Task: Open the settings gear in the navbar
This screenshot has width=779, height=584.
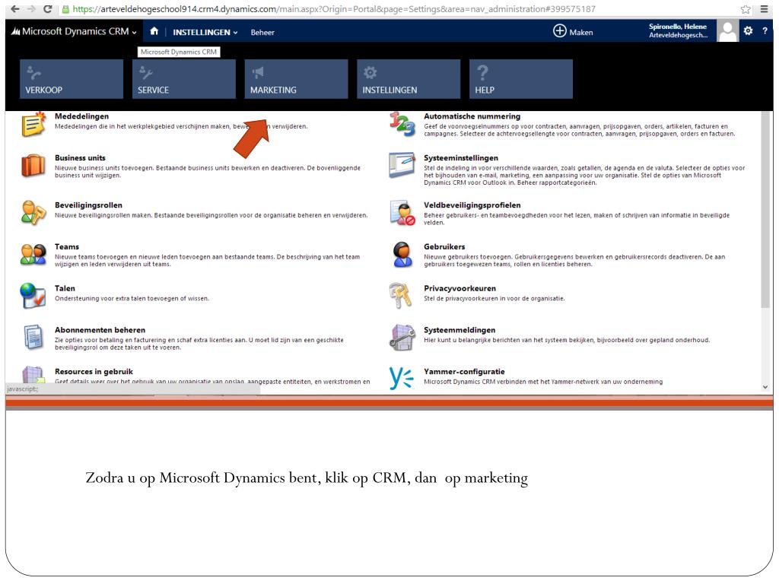Action: [x=749, y=30]
